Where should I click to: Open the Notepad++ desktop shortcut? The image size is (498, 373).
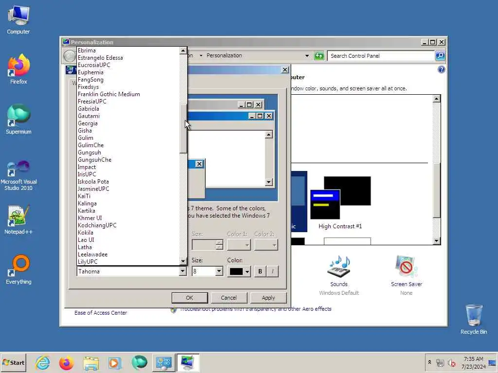click(18, 220)
